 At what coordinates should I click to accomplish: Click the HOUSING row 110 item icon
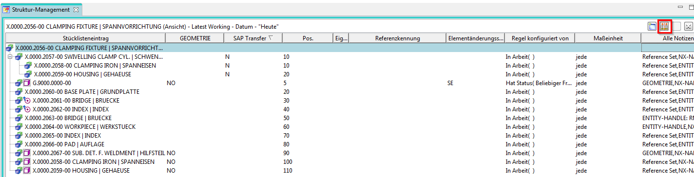(x=27, y=171)
